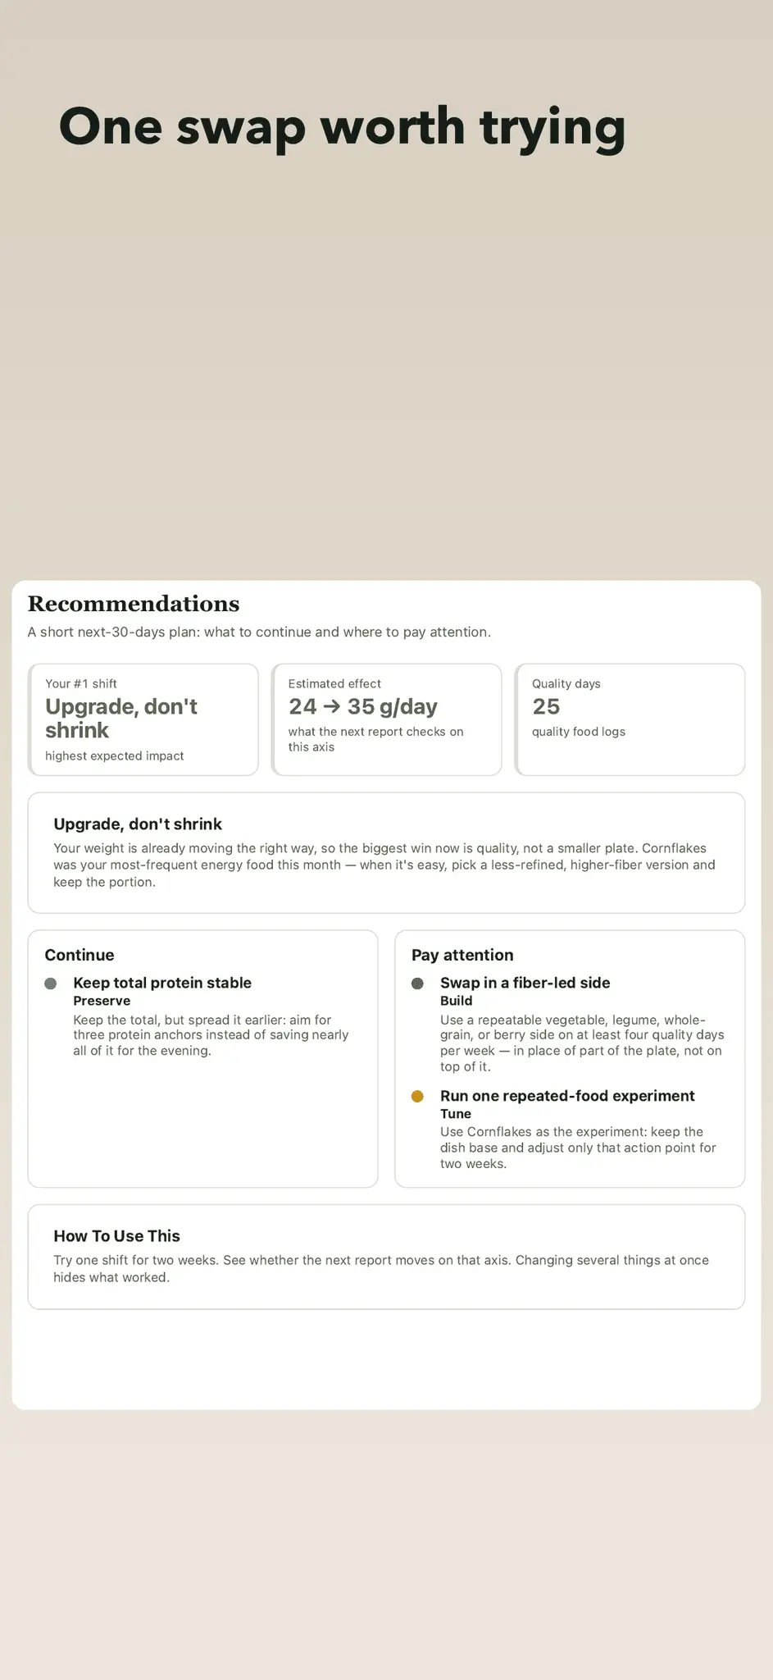This screenshot has height=1680, width=773.
Task: Click gray bullet beside Keep total protein stable
Action: [51, 984]
